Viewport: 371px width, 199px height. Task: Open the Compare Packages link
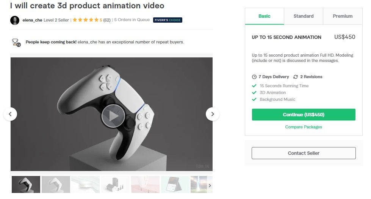pyautogui.click(x=304, y=127)
